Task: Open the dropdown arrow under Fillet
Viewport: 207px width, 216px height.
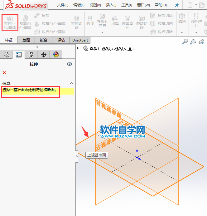Action: (182, 32)
